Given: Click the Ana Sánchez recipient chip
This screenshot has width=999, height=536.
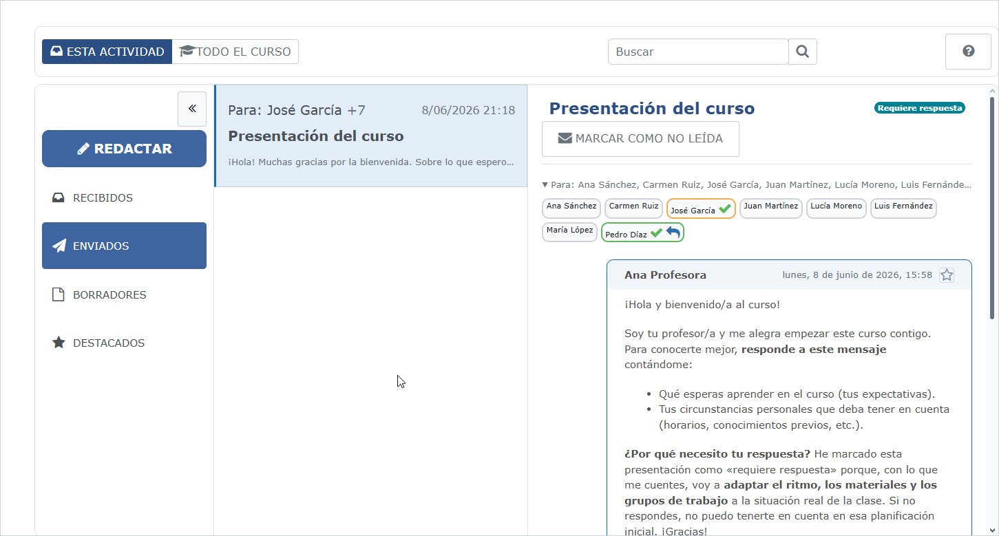Looking at the screenshot, I should [571, 208].
